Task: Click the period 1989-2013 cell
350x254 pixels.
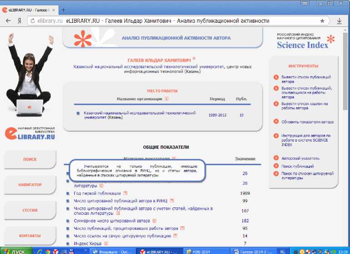Action: 218,115
